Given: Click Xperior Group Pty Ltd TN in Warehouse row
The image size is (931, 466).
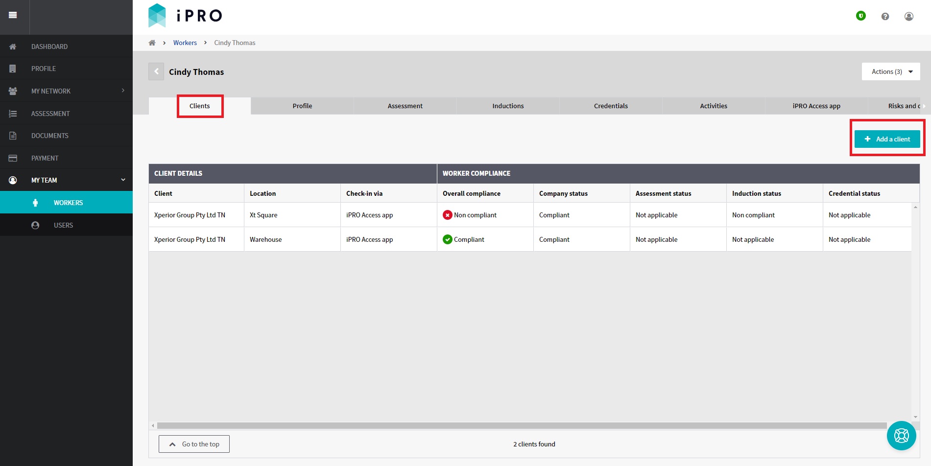Looking at the screenshot, I should click(x=190, y=239).
